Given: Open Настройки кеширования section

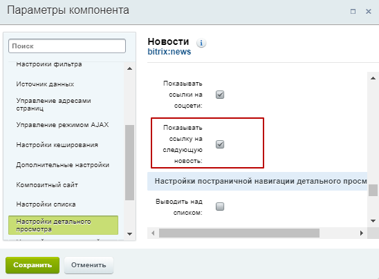Looking at the screenshot, I should 57,145.
